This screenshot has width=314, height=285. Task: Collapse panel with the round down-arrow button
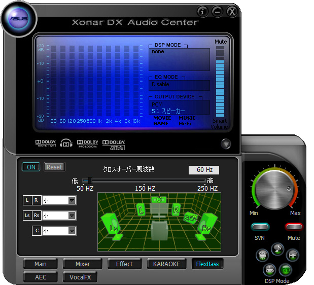click(226, 144)
